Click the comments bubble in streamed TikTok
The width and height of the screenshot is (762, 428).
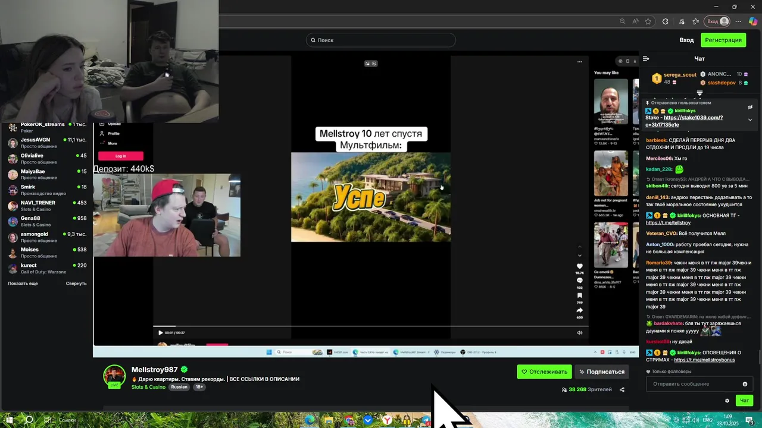pyautogui.click(x=580, y=281)
